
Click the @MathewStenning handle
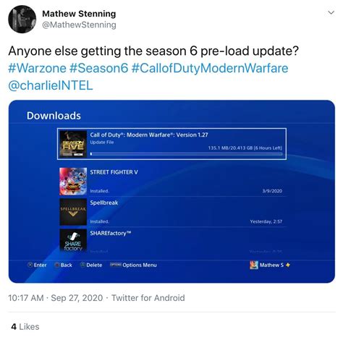[x=79, y=25]
